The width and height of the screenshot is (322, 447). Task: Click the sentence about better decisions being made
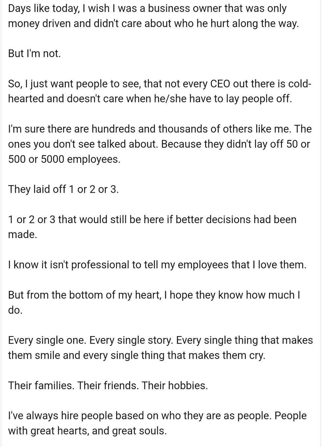point(152,227)
